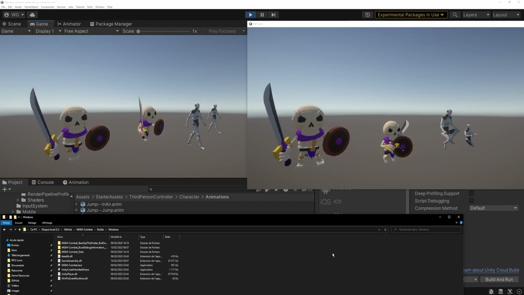Open the search tool in Unity's top toolbar
The height and width of the screenshot is (295, 524).
point(455,15)
